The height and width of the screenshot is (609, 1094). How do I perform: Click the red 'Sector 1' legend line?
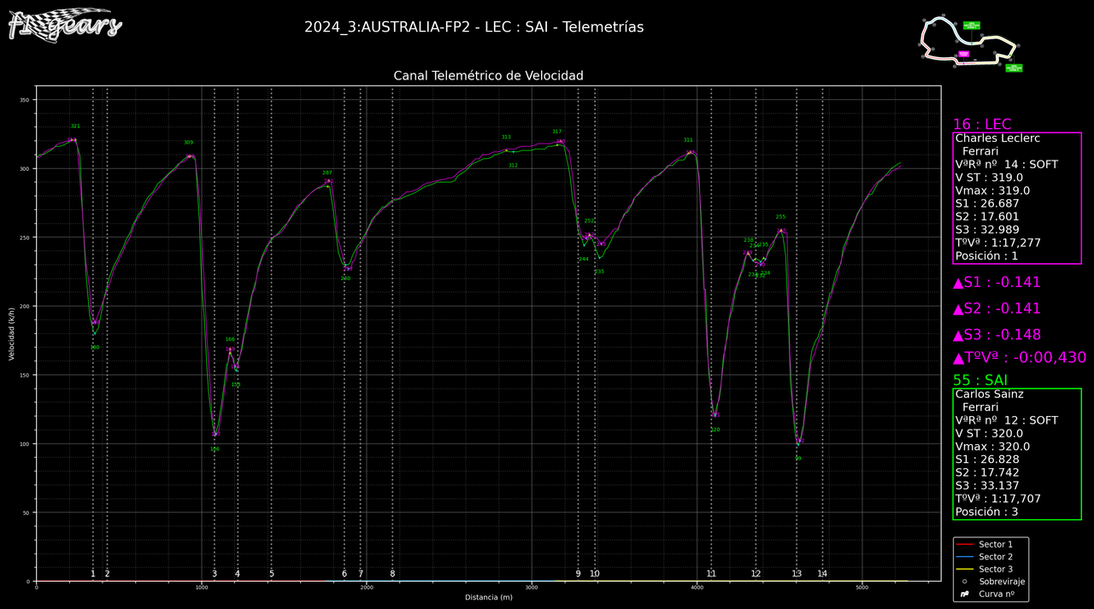(x=965, y=544)
